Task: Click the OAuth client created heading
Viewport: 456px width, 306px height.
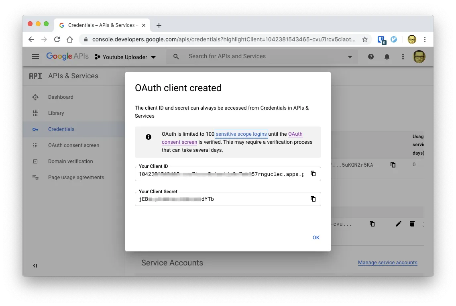Action: [178, 88]
